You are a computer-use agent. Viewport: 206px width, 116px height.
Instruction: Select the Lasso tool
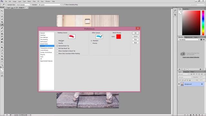tap(2, 16)
